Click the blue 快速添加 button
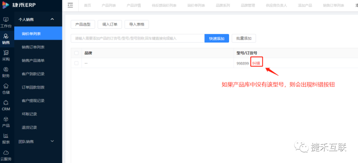Screen dimensions: 358x163 pos(217,38)
